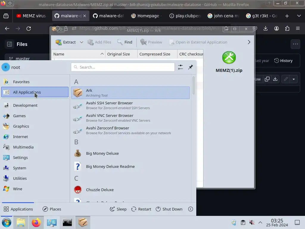Switch to john cena Google tab
The image size is (305, 229).
223,16
